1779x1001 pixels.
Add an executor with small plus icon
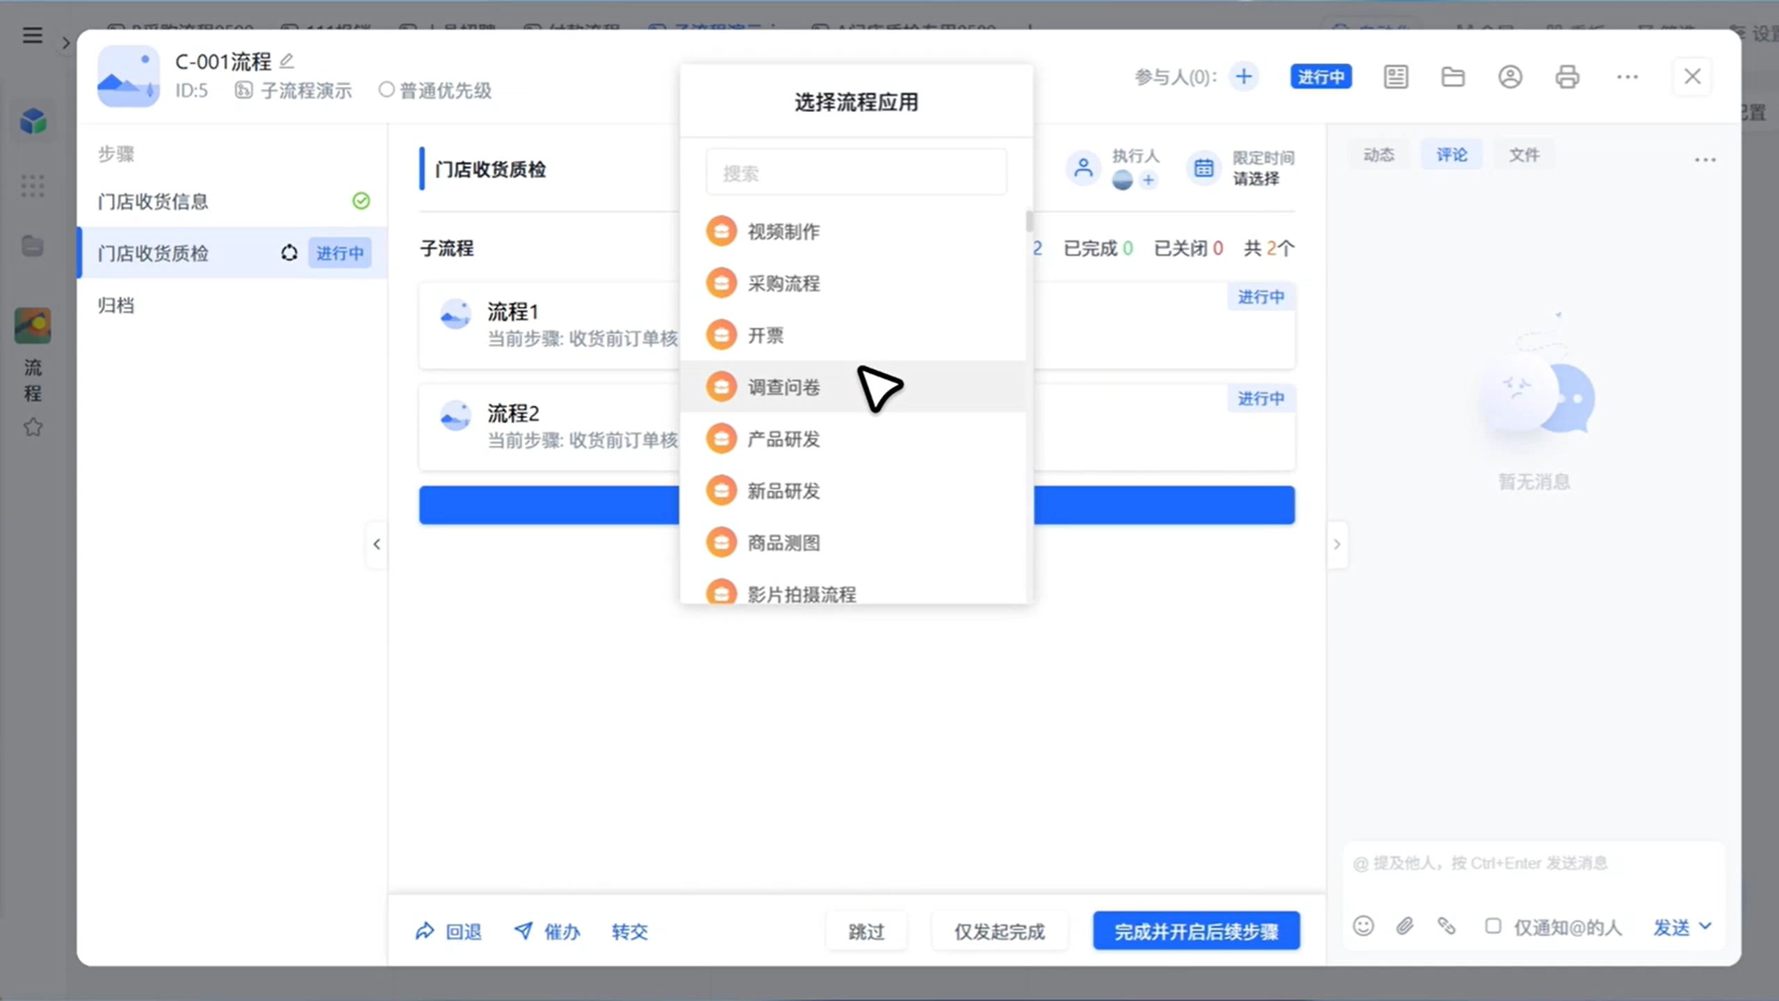1148,180
